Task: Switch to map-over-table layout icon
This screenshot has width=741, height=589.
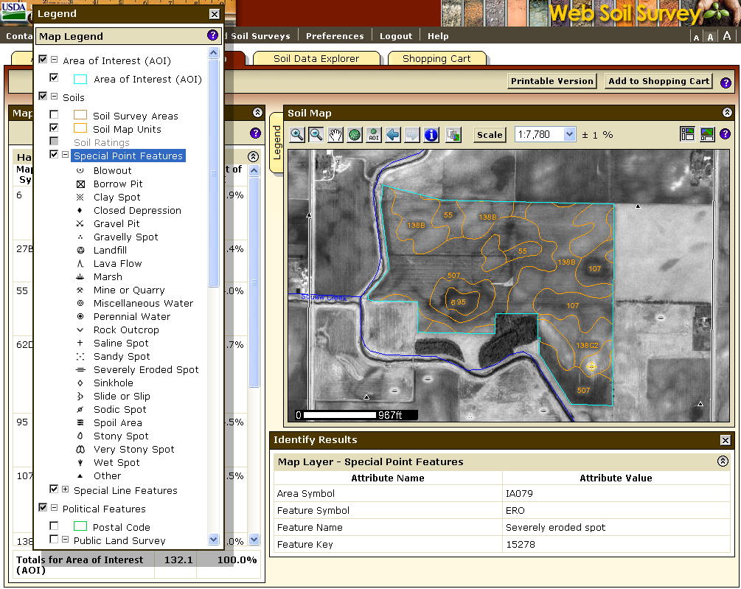Action: (x=707, y=134)
